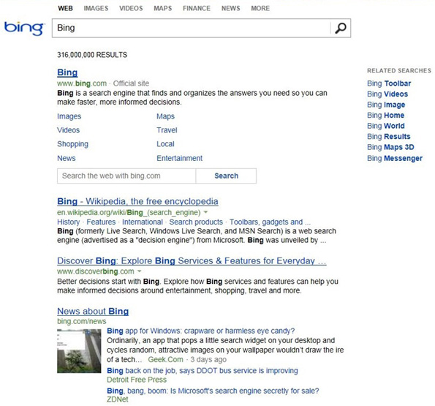The height and width of the screenshot is (406, 435).
Task: Select related search Bing Videos
Action: coord(387,94)
